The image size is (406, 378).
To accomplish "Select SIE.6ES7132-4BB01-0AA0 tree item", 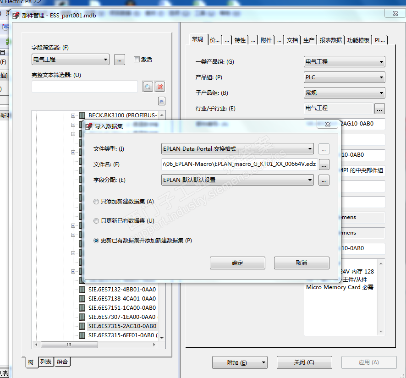I will point(122,290).
